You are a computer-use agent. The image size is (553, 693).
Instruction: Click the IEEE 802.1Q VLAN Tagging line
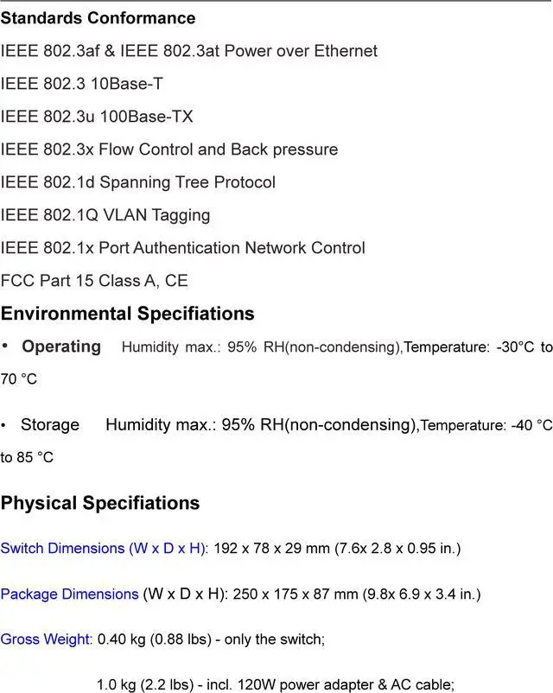105,215
